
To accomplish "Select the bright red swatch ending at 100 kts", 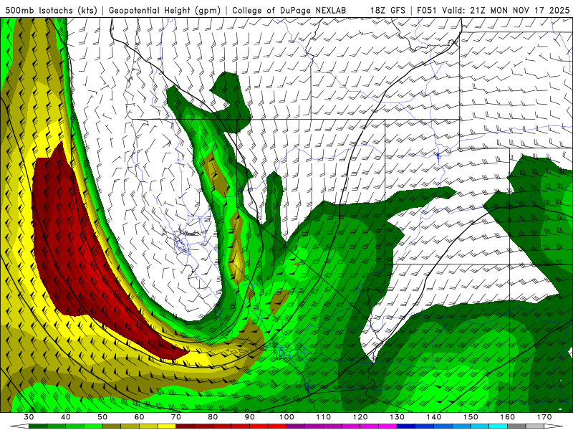I will (x=277, y=426).
